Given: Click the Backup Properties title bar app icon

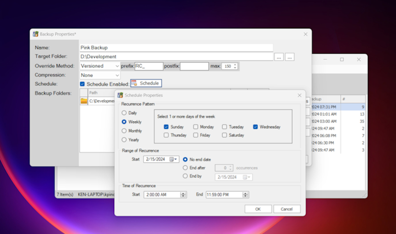Looking at the screenshot, I should point(35,34).
